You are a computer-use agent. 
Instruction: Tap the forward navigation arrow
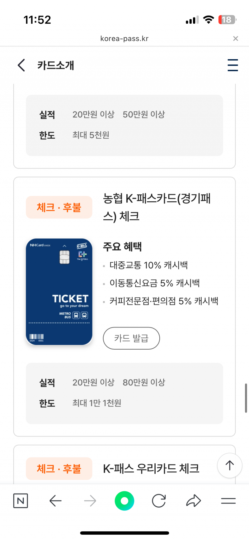click(x=90, y=501)
